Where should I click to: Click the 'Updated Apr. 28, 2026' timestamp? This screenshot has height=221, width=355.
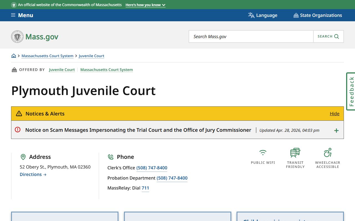(289, 130)
